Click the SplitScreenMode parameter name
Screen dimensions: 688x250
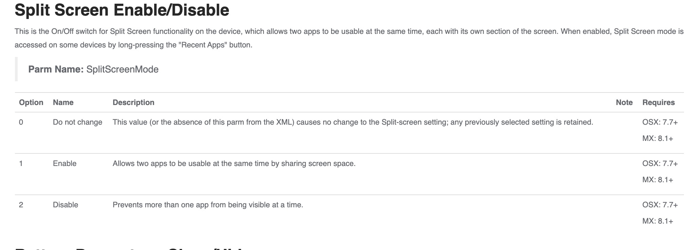[x=122, y=69]
